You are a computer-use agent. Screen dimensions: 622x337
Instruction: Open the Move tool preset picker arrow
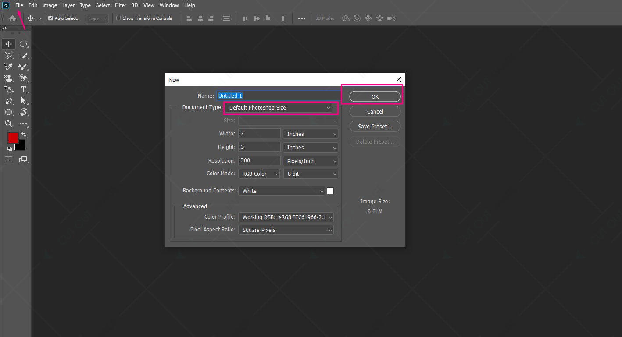pyautogui.click(x=39, y=19)
